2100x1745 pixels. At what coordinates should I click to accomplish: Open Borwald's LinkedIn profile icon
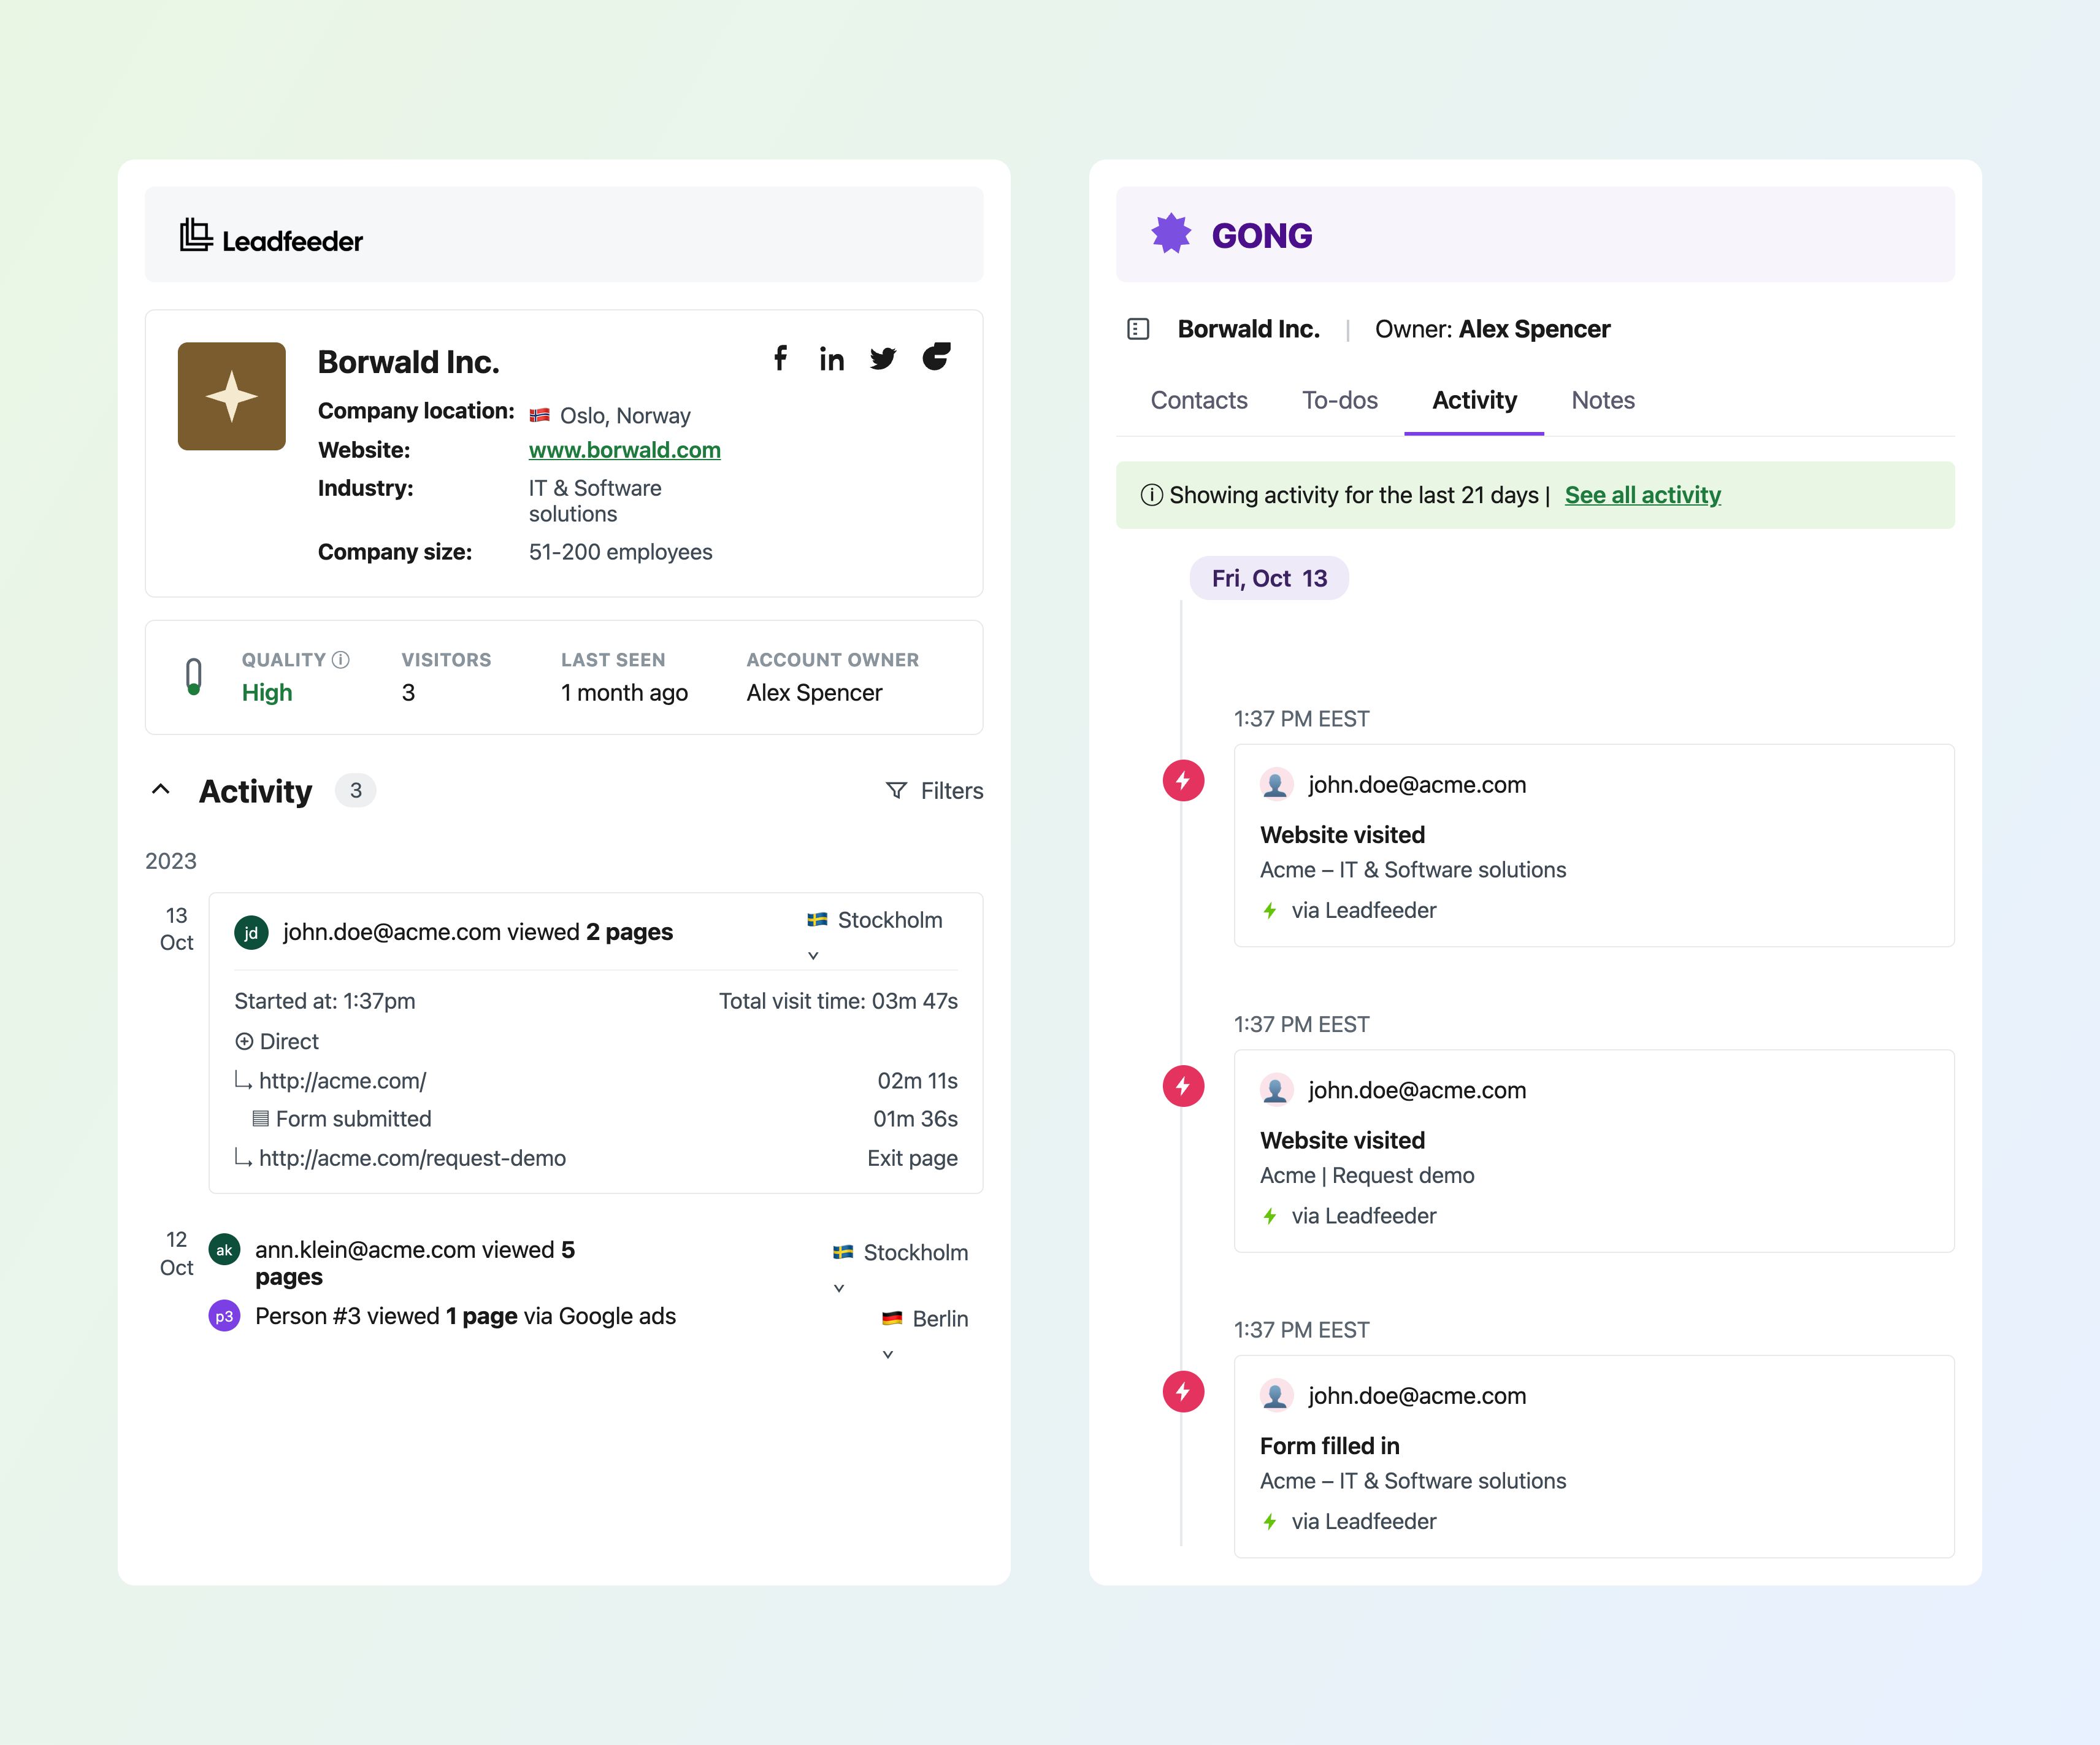(x=831, y=359)
